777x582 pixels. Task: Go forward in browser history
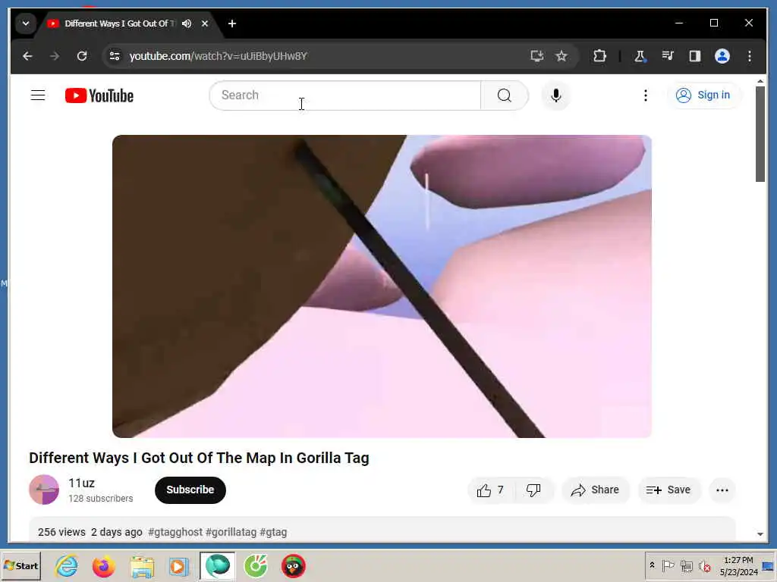click(x=55, y=56)
